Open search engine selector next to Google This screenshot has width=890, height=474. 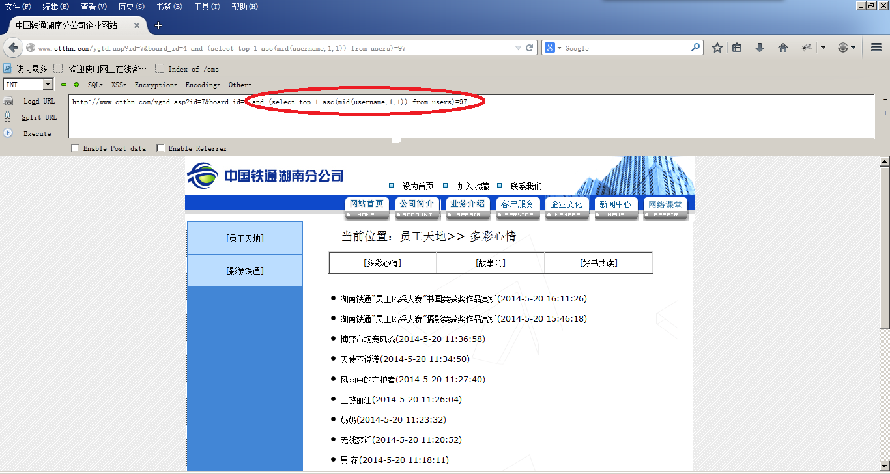point(553,48)
